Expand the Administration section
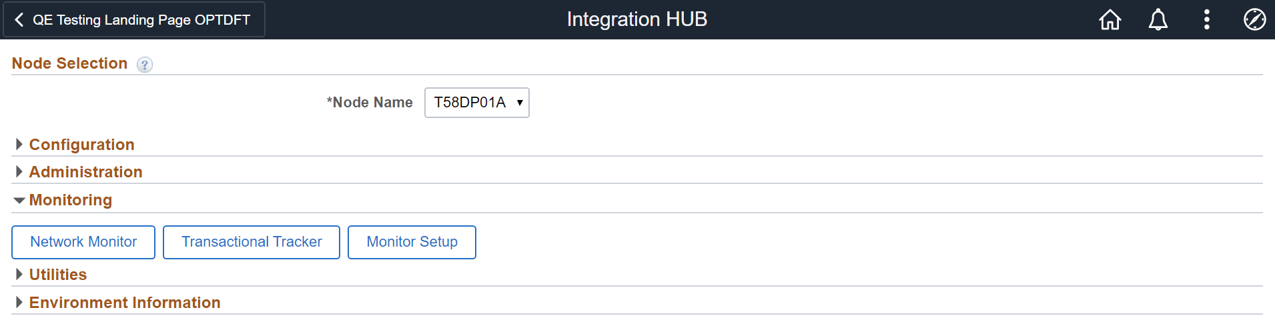 pyautogui.click(x=85, y=172)
